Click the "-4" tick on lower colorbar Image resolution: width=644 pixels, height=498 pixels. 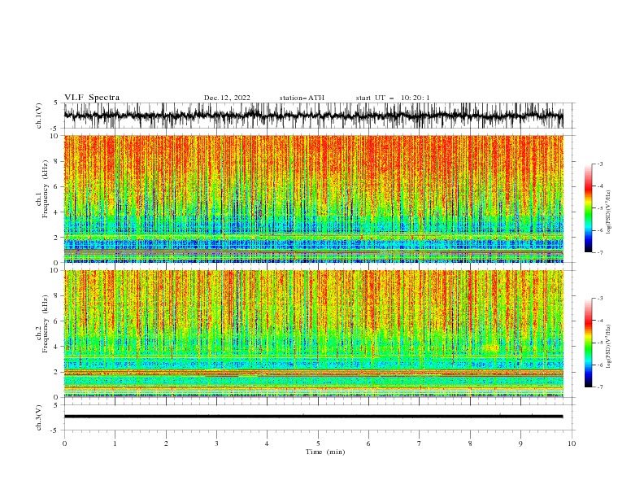[x=600, y=321]
